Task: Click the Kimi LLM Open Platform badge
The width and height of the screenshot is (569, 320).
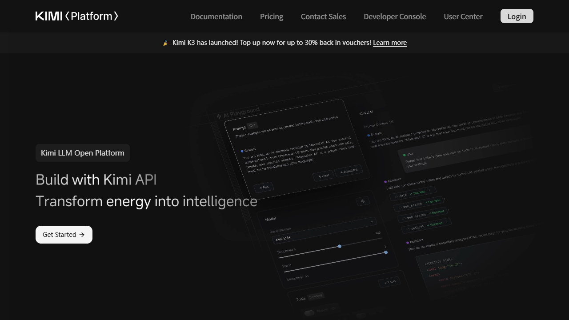Action: pos(83,153)
